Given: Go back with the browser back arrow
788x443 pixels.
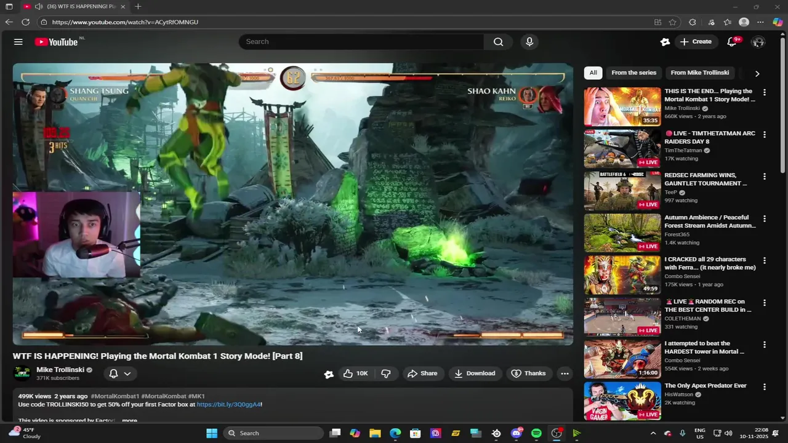Looking at the screenshot, I should click(9, 22).
